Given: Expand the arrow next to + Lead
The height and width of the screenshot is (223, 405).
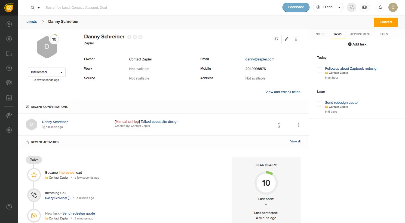Looking at the screenshot, I should tap(339, 7).
